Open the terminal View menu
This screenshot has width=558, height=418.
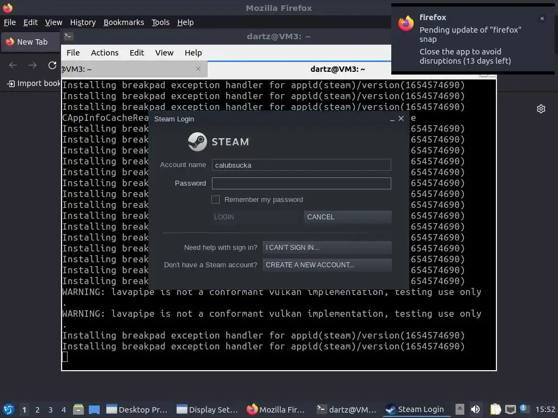click(x=164, y=53)
